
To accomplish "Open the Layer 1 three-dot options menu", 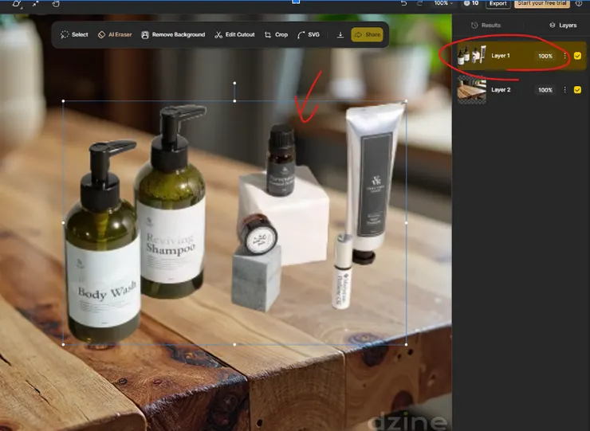I will (564, 56).
